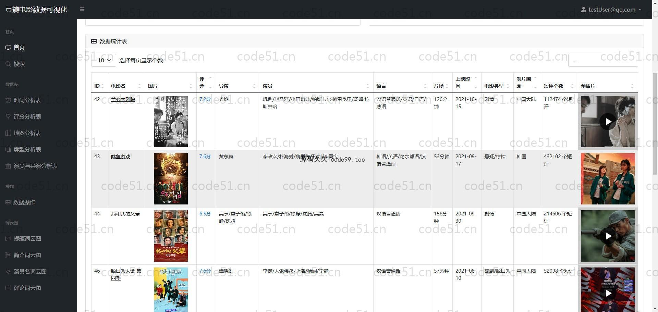This screenshot has height=312, width=658.
Task: Click the table search input field
Action: tap(603, 60)
